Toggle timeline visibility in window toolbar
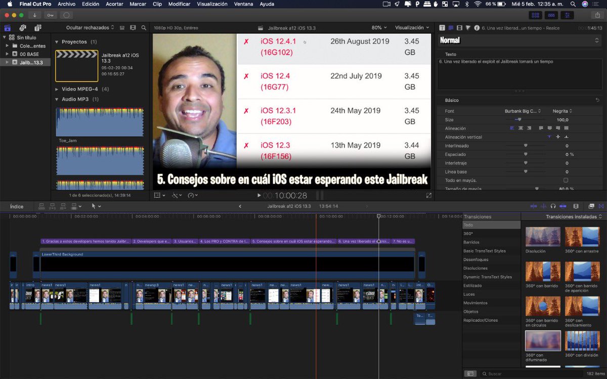The image size is (607, 379). [551, 15]
